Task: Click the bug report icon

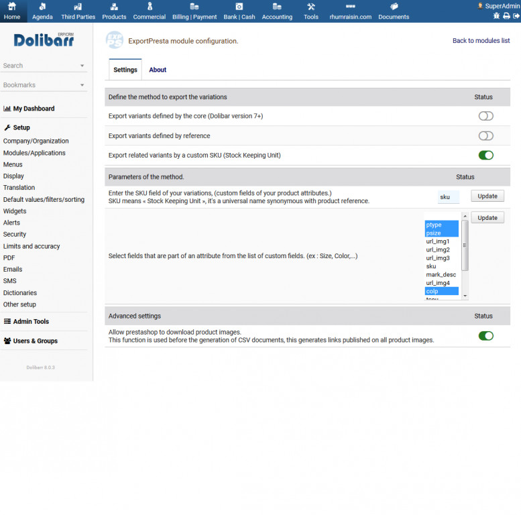Action: click(x=496, y=15)
